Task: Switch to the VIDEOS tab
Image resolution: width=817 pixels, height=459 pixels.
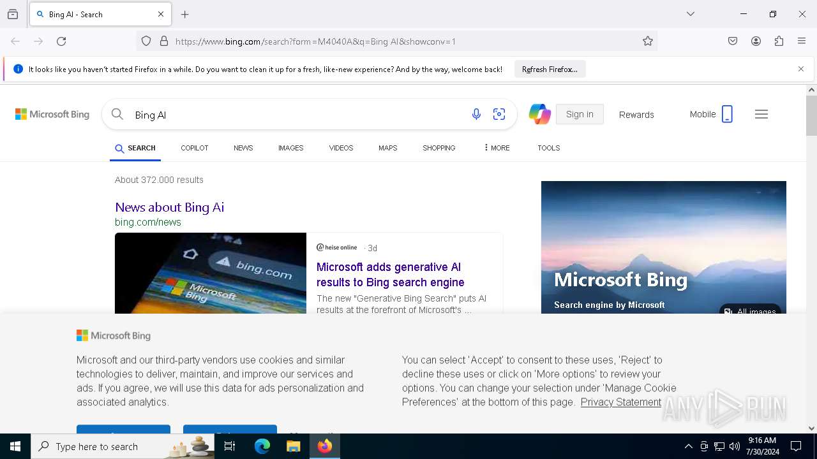Action: tap(341, 148)
